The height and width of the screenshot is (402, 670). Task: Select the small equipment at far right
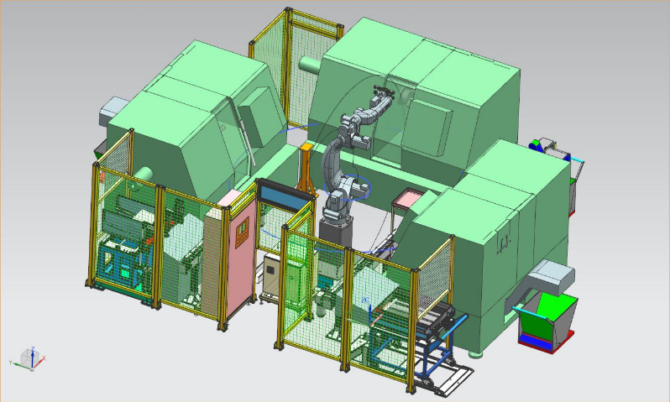(551, 149)
